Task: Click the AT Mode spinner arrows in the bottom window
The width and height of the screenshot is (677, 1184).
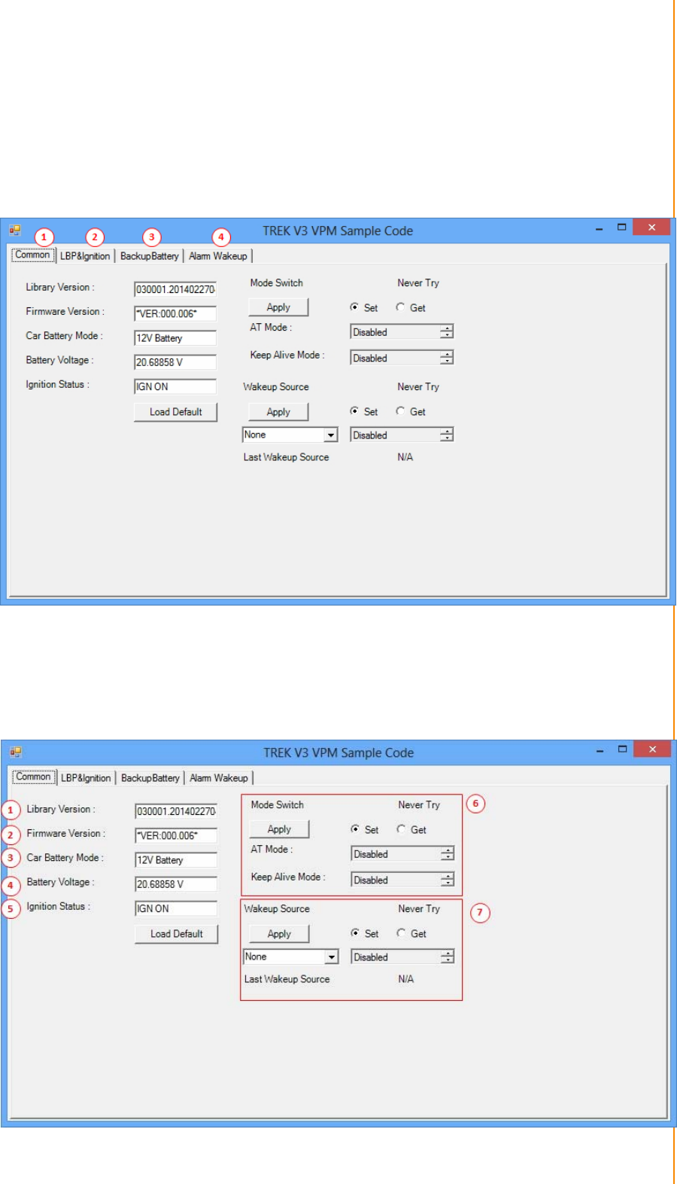Action: click(x=448, y=853)
